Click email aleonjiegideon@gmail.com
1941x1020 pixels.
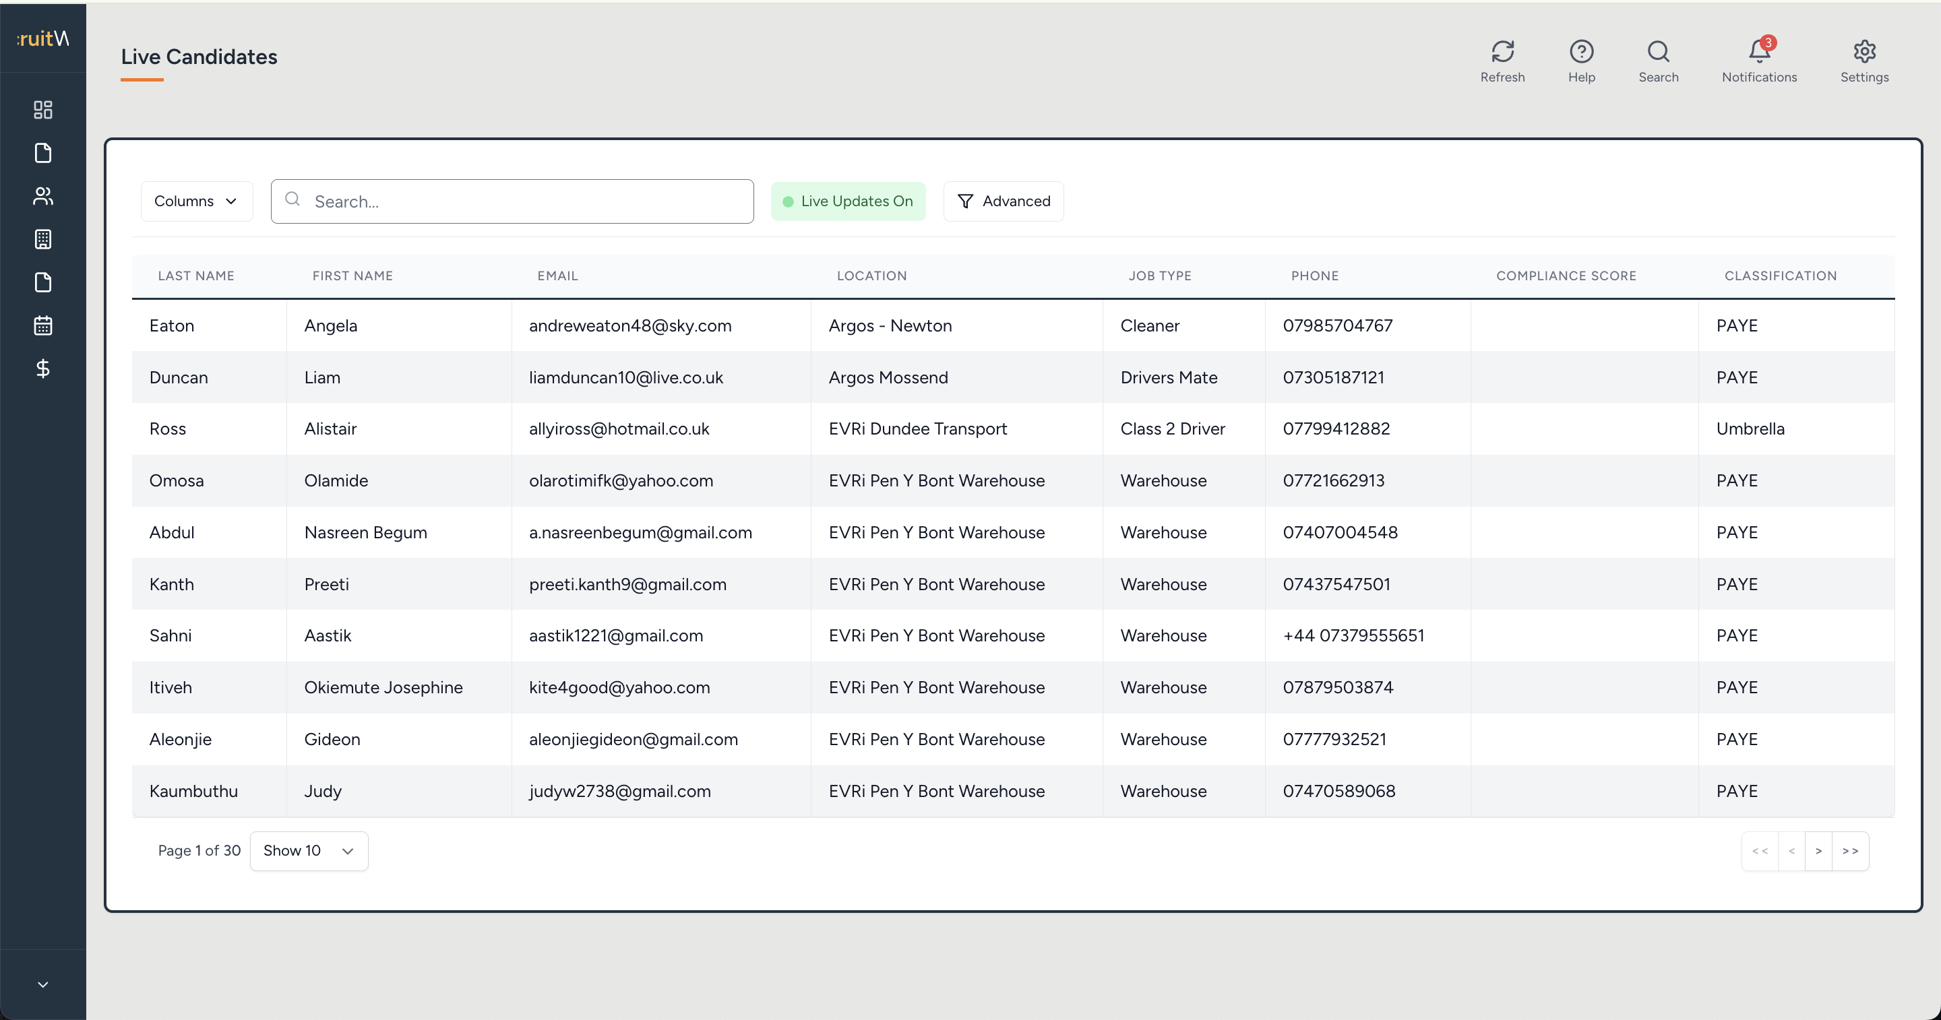coord(634,740)
